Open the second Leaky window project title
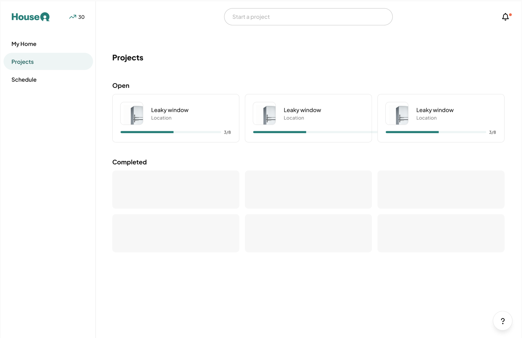The width and height of the screenshot is (522, 338). tap(302, 110)
